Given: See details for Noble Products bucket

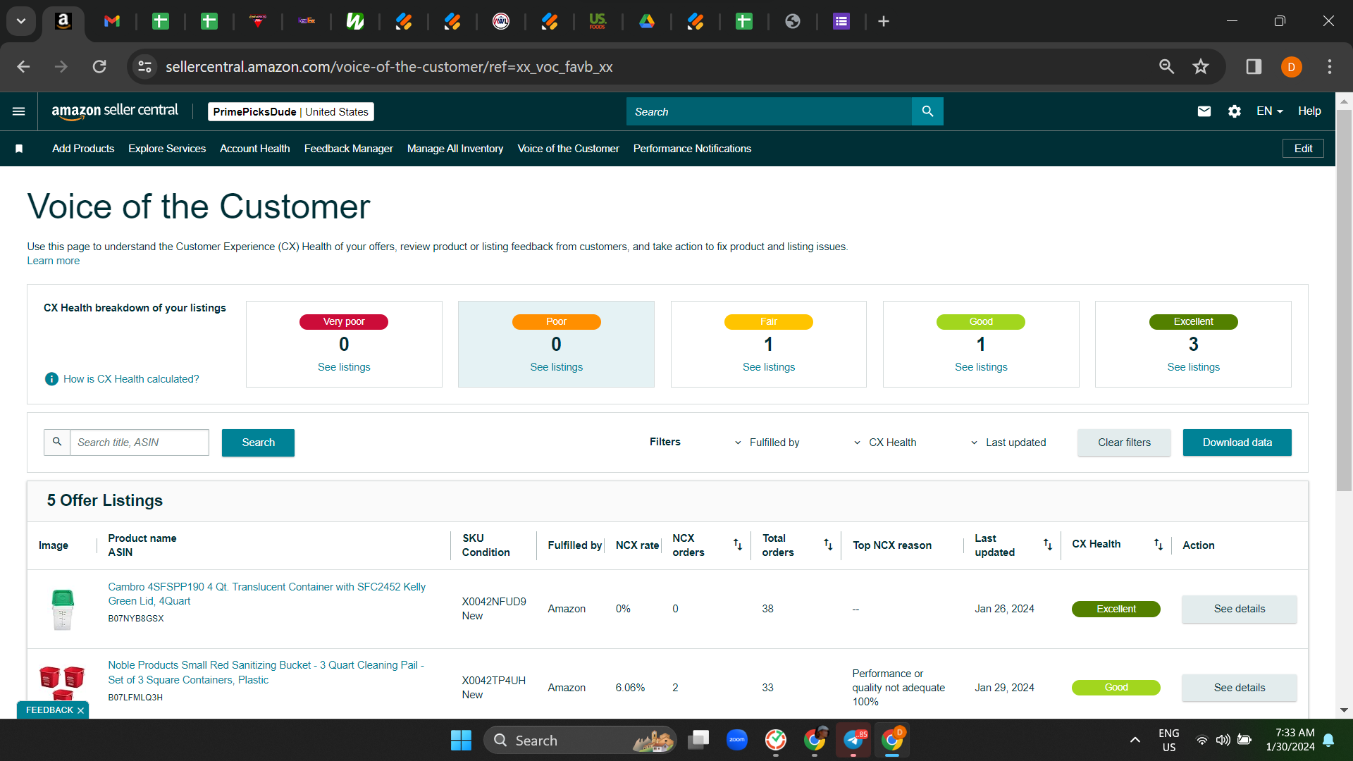Looking at the screenshot, I should (1240, 688).
